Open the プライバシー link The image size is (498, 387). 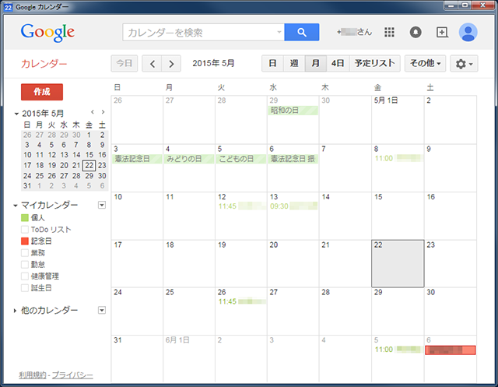[x=72, y=375]
